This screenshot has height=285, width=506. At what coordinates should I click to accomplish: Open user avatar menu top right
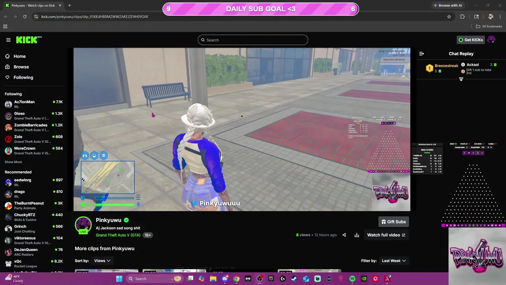(491, 40)
